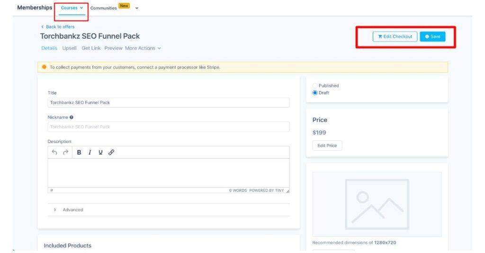This screenshot has width=485, height=253.
Task: Click the offer image placeholder
Action: [x=377, y=204]
